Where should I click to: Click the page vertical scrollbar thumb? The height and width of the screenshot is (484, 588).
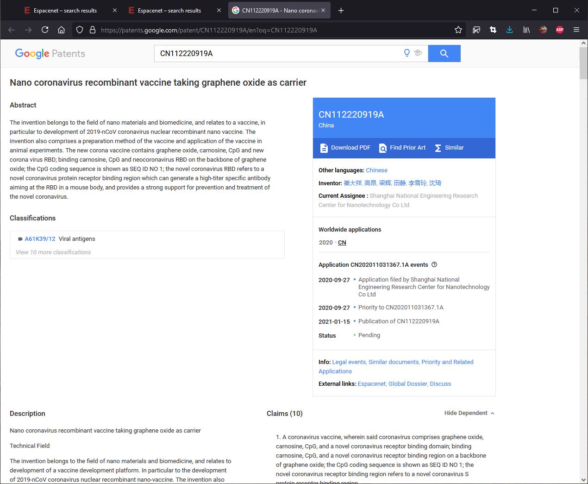click(x=583, y=63)
